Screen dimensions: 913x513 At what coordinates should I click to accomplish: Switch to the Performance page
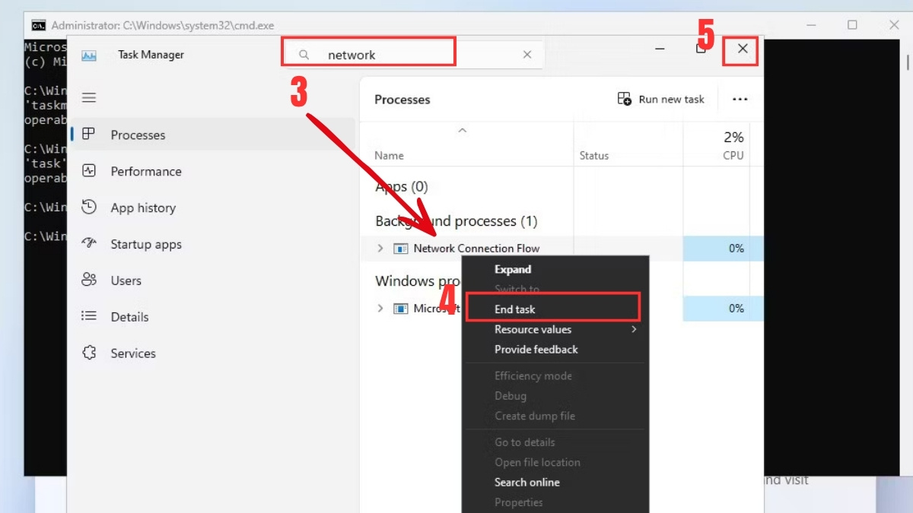[212, 171]
